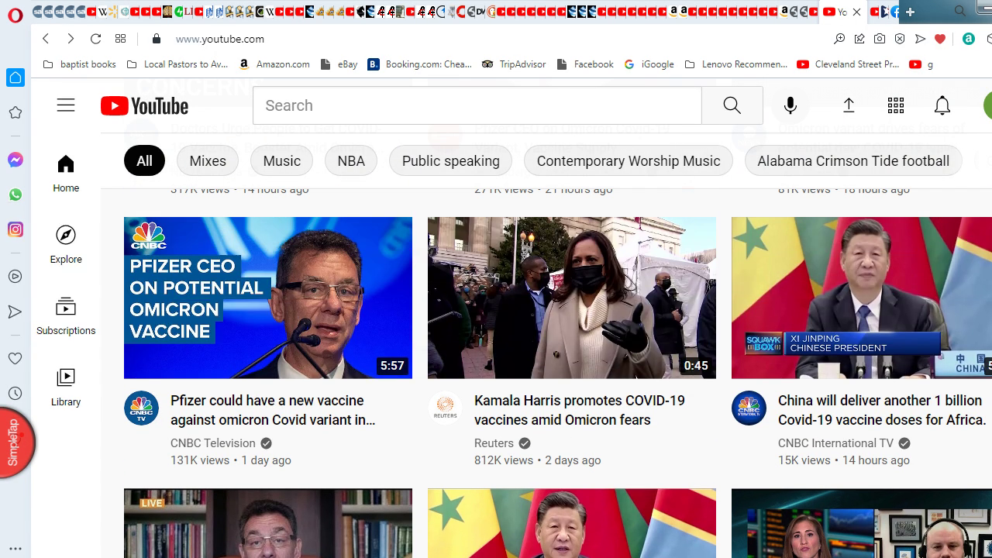The height and width of the screenshot is (558, 992).
Task: Click in the YouTube search field
Action: click(x=477, y=105)
